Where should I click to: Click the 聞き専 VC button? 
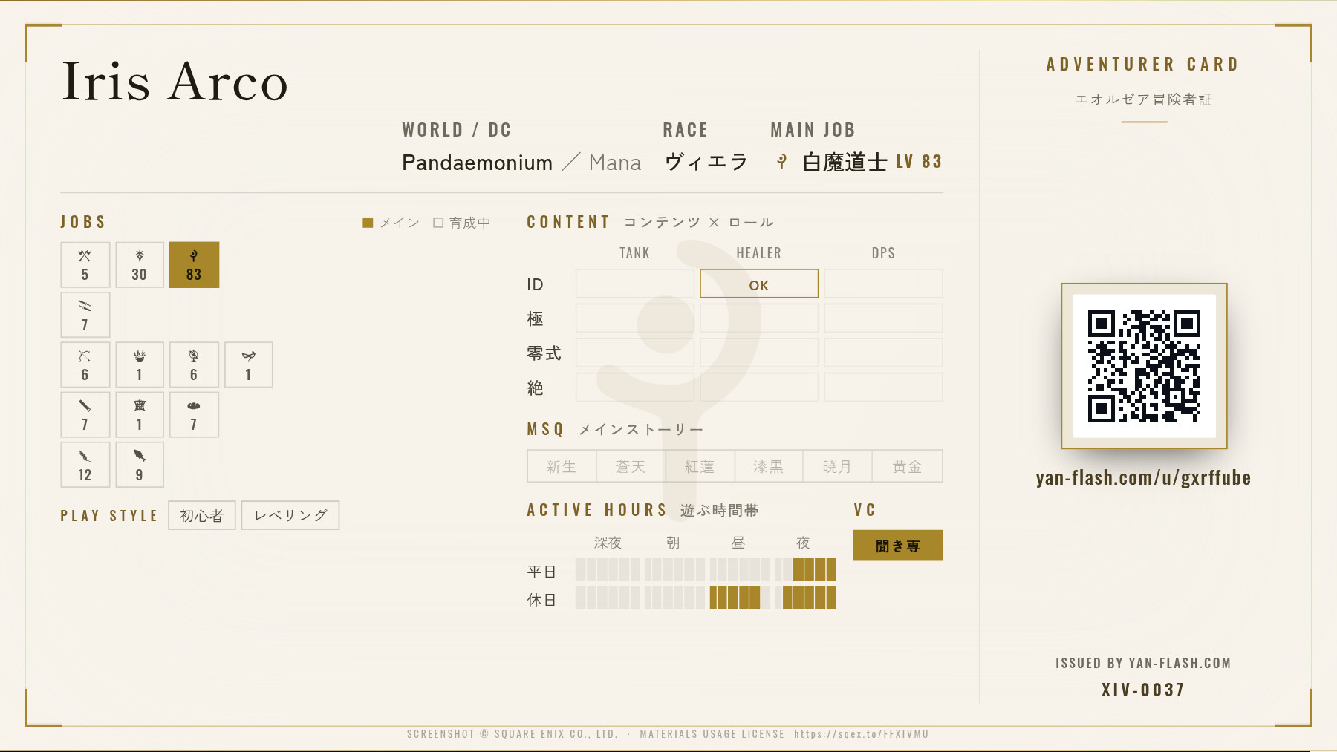tap(898, 546)
